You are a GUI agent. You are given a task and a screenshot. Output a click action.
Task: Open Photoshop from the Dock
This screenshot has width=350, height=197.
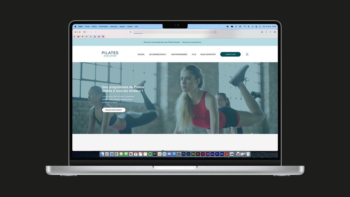click(183, 154)
